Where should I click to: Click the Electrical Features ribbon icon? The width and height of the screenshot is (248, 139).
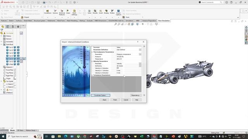coord(62,12)
